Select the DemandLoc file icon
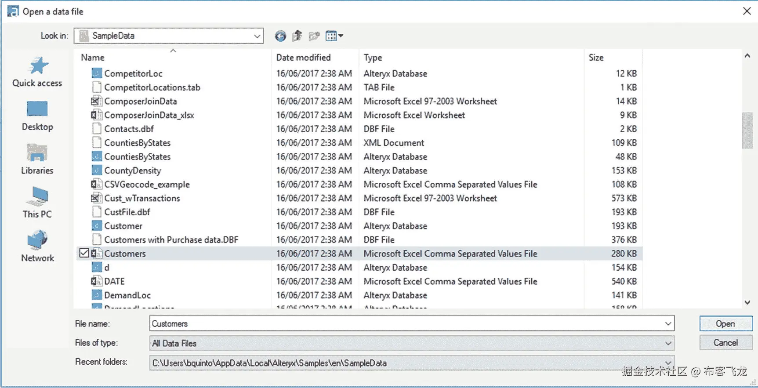This screenshot has width=758, height=388. [x=97, y=295]
